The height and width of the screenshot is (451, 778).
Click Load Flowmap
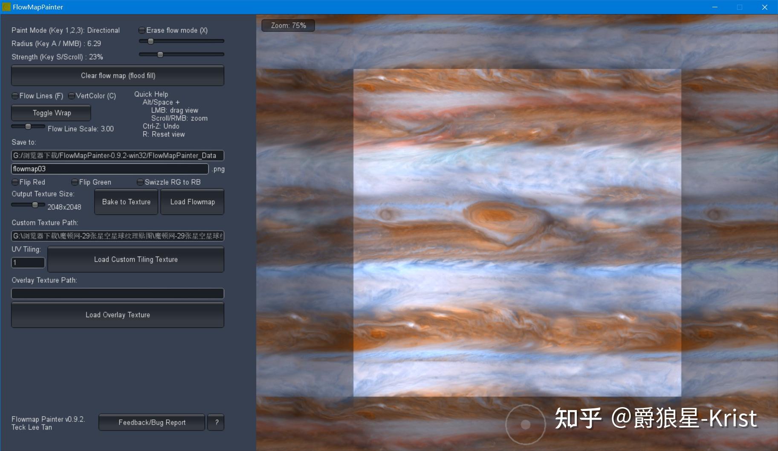(192, 202)
